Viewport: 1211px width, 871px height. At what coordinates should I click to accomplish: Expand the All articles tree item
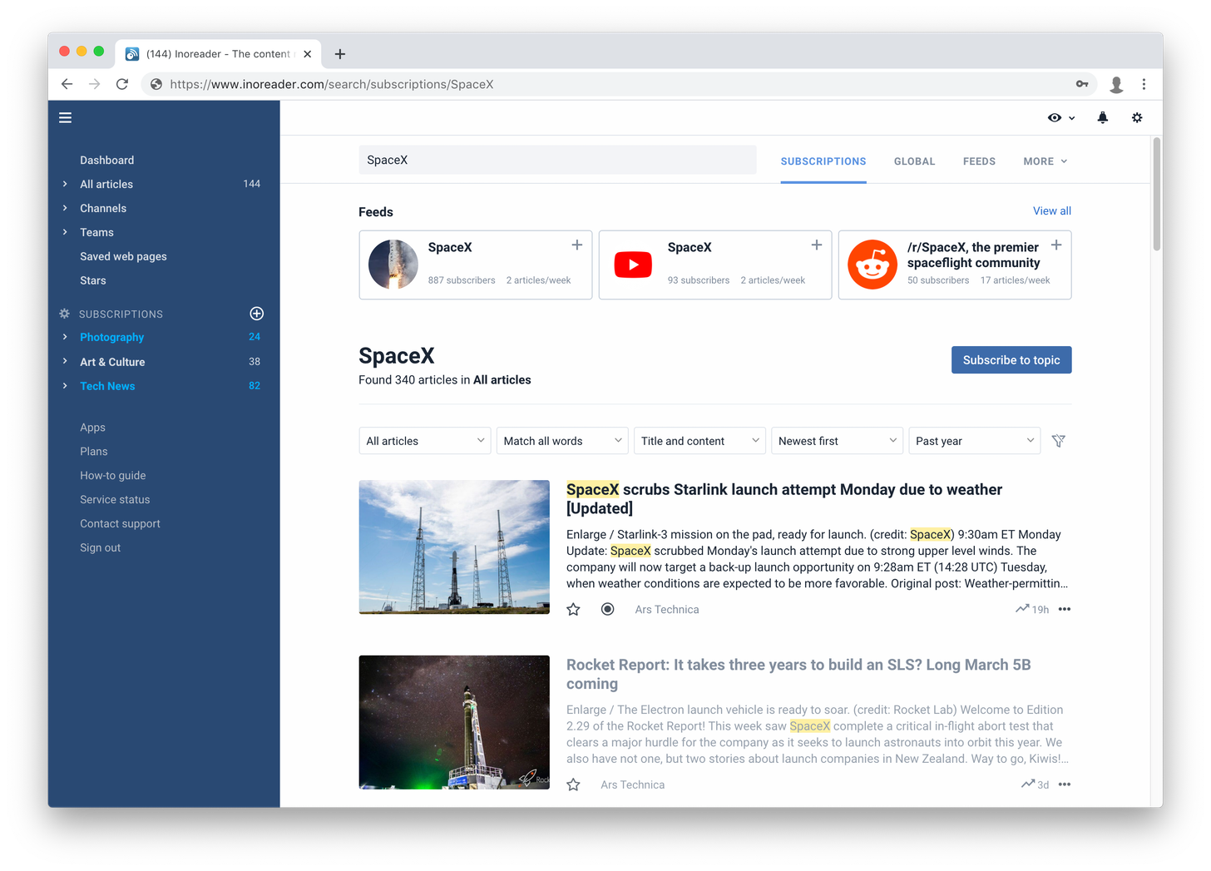tap(65, 184)
